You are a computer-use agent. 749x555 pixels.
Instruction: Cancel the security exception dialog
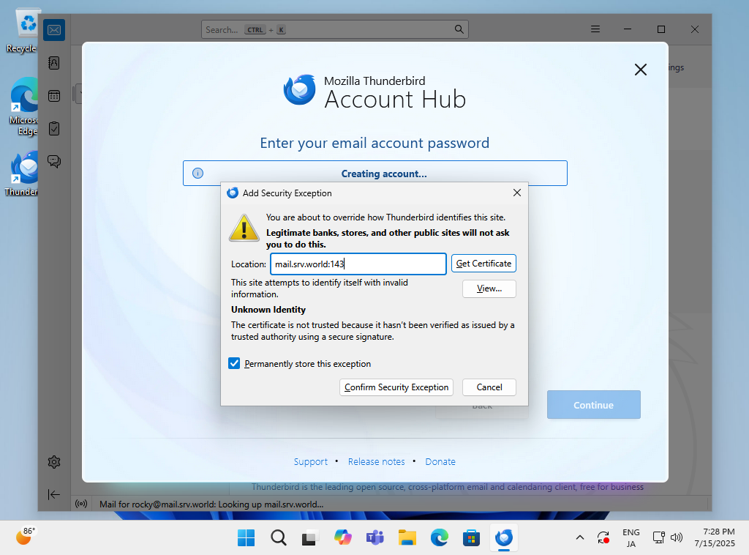coord(489,387)
